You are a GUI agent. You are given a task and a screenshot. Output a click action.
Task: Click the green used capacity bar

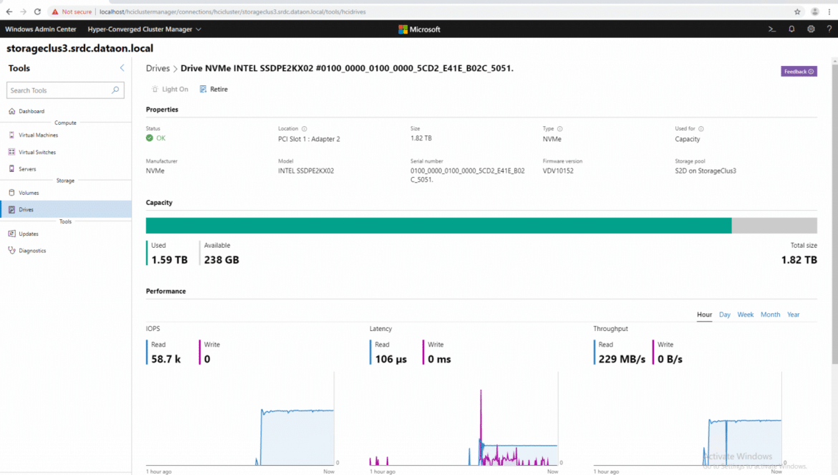pyautogui.click(x=439, y=226)
